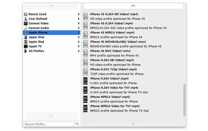The width and height of the screenshot is (208, 131).
Task: Click the iPhone H.264 720p Video profile icon
Action: [x=85, y=72]
